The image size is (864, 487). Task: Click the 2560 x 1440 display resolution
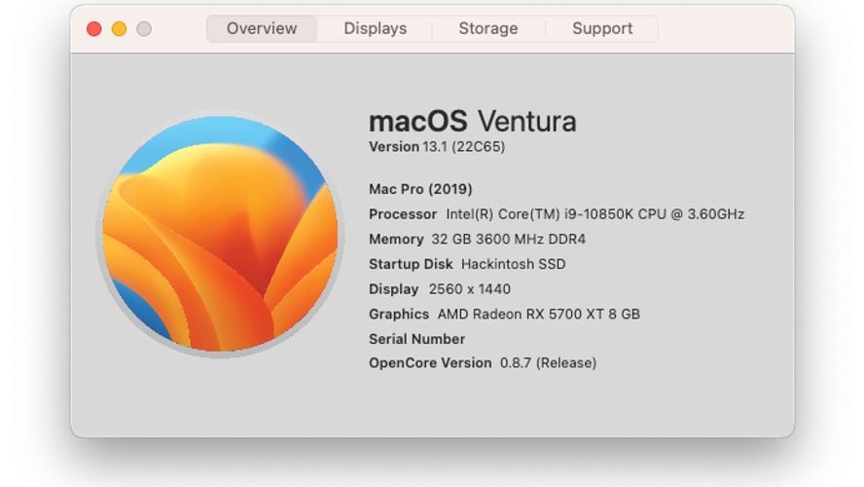[469, 289]
